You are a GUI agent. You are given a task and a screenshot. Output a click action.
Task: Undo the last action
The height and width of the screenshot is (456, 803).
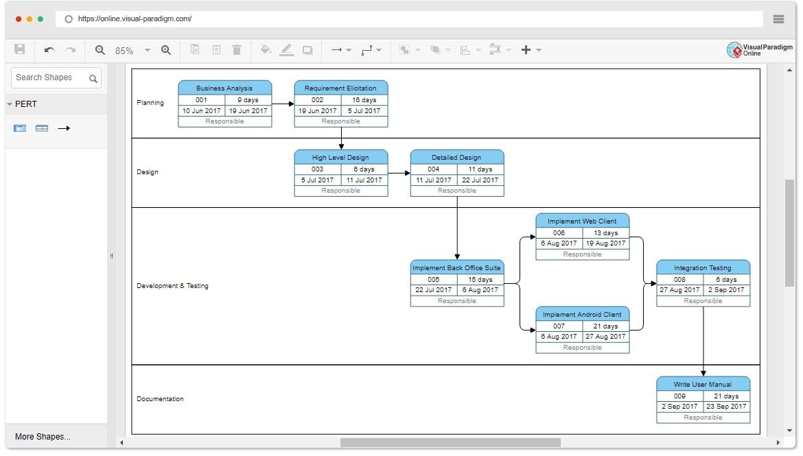pyautogui.click(x=49, y=50)
